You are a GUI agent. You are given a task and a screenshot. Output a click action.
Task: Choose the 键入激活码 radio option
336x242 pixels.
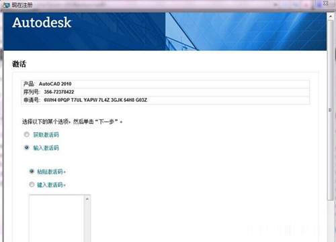(x=32, y=184)
